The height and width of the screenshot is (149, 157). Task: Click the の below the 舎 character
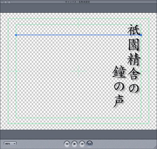coord(134,89)
